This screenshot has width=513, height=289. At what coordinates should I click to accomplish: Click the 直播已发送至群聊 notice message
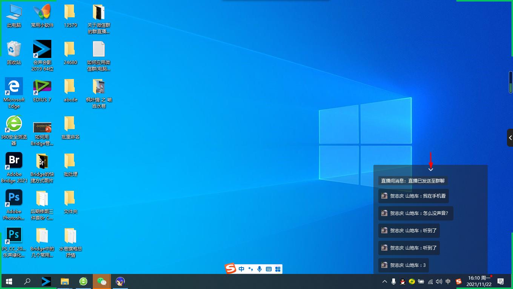(413, 181)
